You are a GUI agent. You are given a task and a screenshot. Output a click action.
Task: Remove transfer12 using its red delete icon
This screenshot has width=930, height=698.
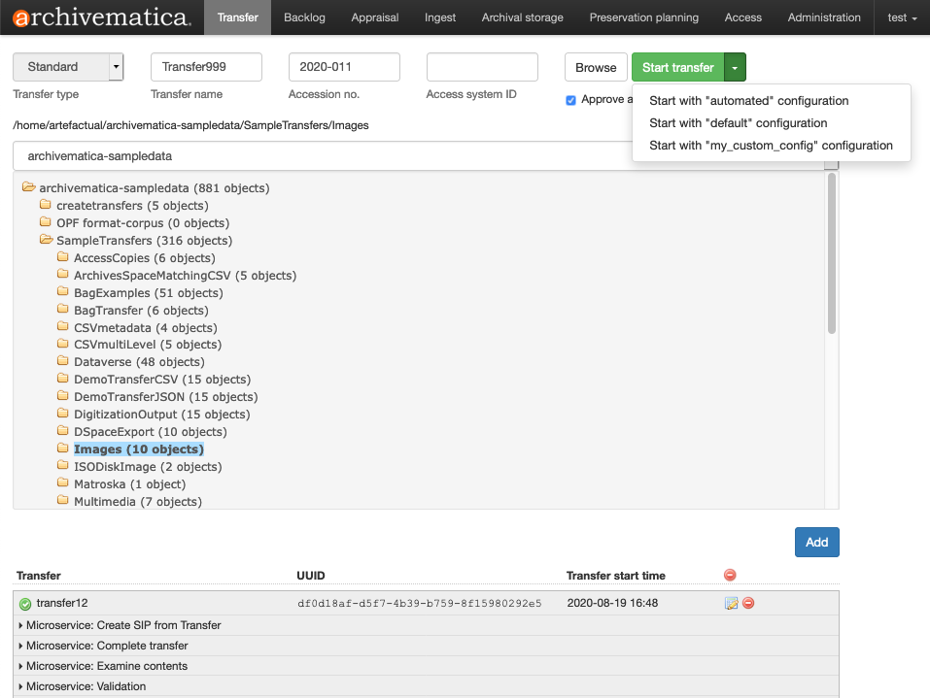pos(747,603)
